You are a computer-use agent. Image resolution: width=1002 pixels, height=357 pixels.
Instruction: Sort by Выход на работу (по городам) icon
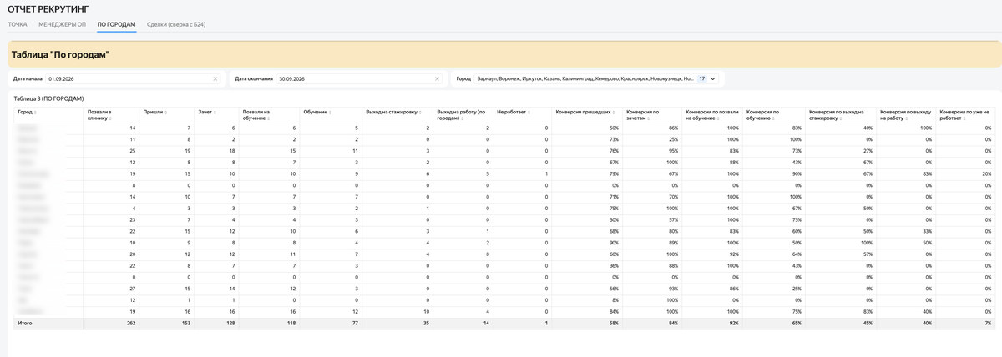click(463, 118)
